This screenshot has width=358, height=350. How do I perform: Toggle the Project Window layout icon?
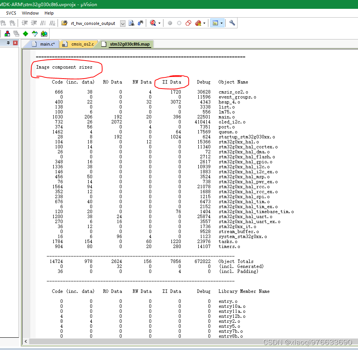[215, 23]
